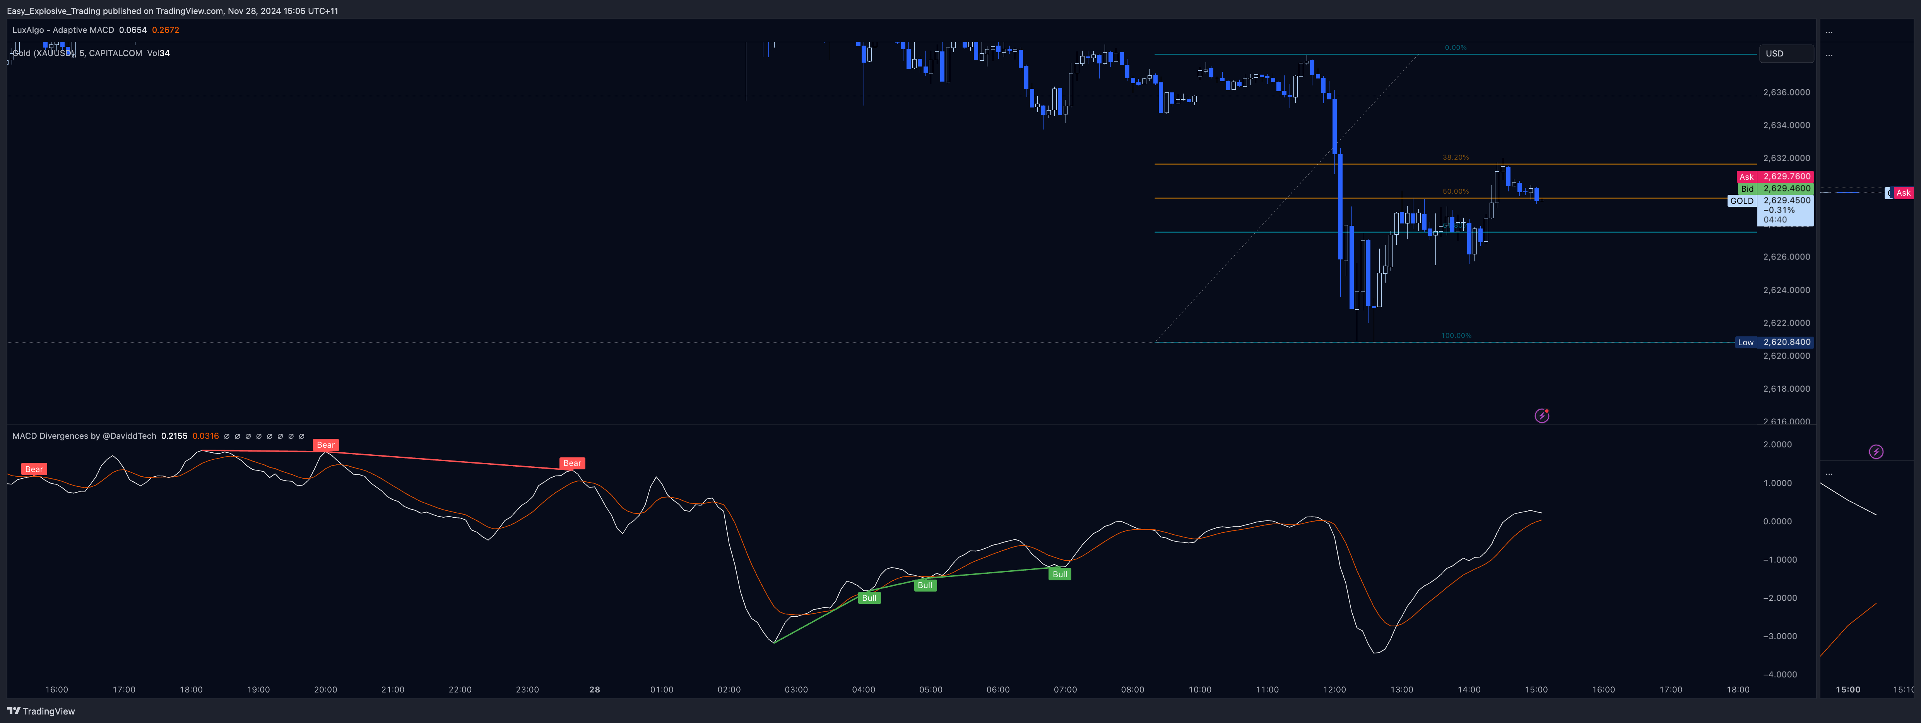Click the 04:00 time axis label
This screenshot has width=1921, height=723.
(x=864, y=689)
